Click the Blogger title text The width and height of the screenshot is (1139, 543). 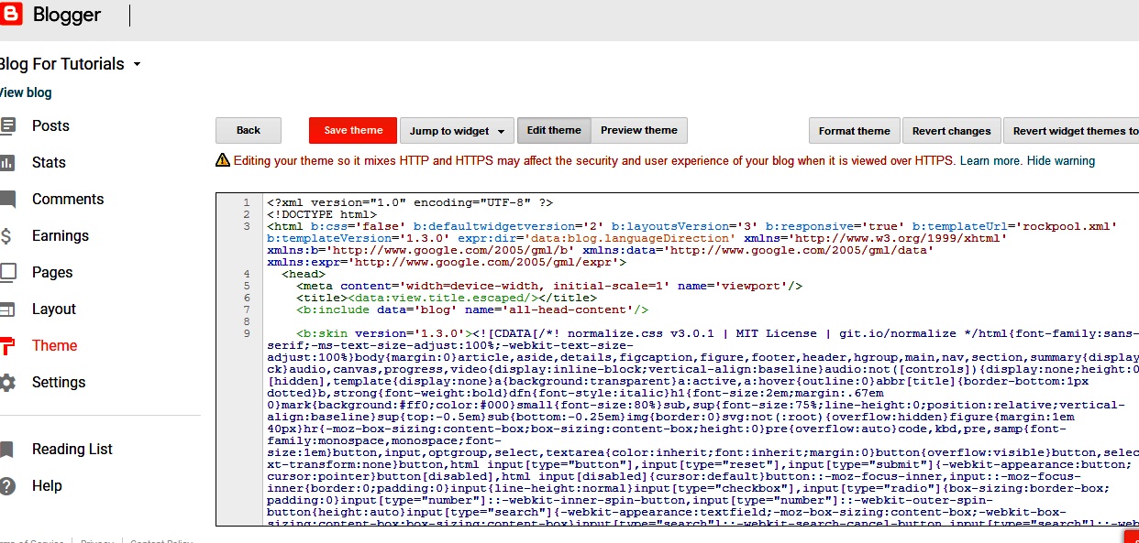[x=67, y=16]
